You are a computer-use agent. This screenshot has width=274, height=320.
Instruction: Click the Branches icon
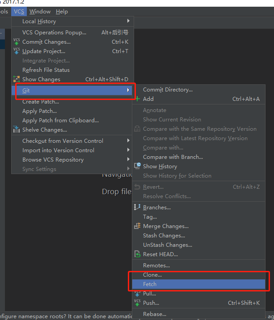137,207
